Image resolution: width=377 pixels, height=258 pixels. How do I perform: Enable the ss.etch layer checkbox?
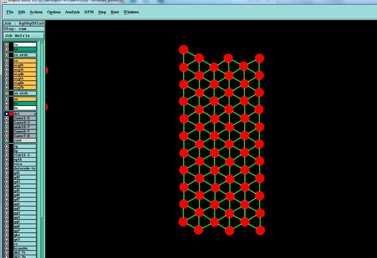pos(7,93)
